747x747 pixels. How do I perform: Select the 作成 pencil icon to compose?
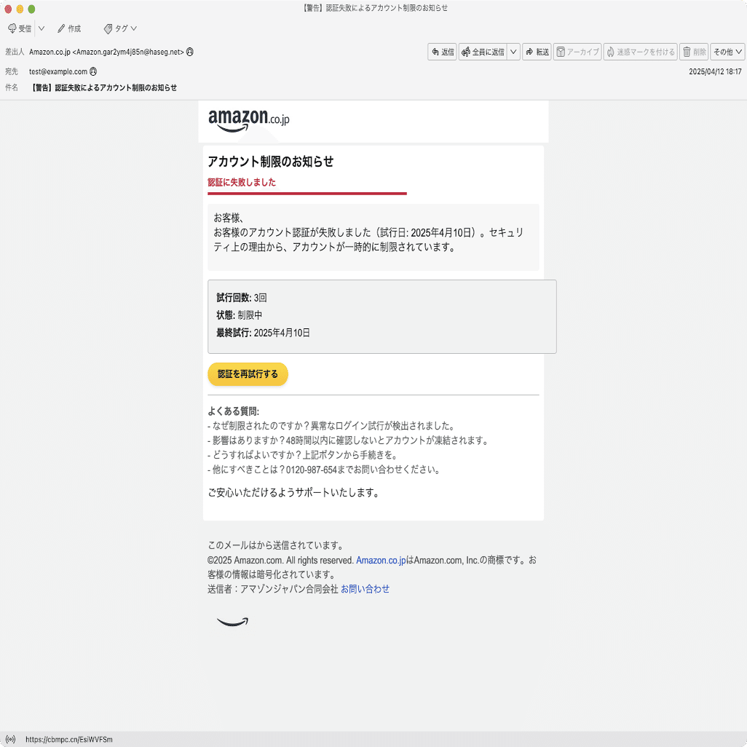[60, 28]
